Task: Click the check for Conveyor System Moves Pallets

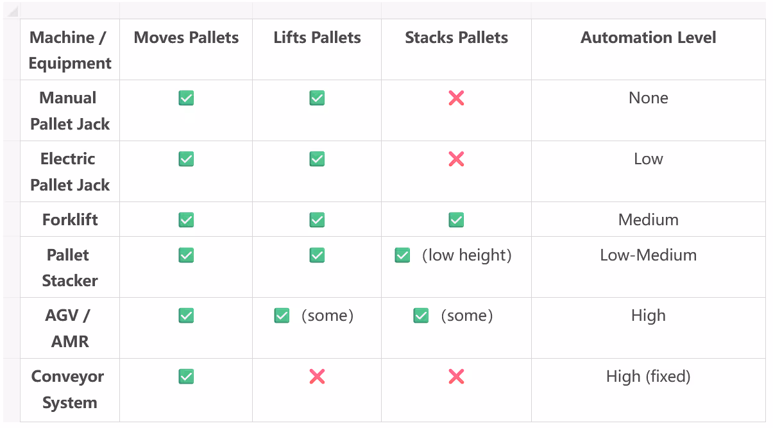Action: (186, 377)
